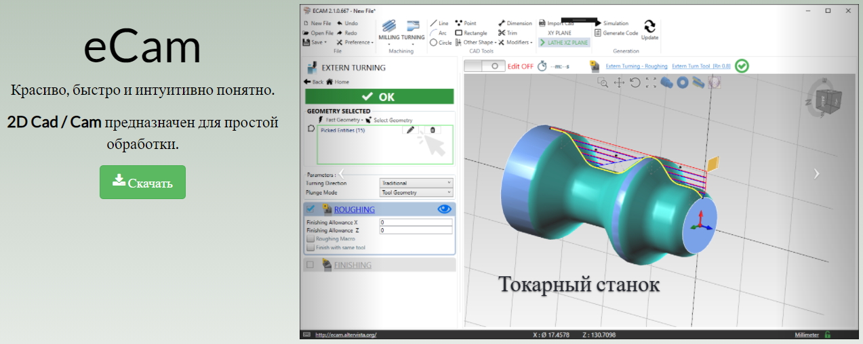Click the fit-to-screen icon in viewport

(x=651, y=82)
